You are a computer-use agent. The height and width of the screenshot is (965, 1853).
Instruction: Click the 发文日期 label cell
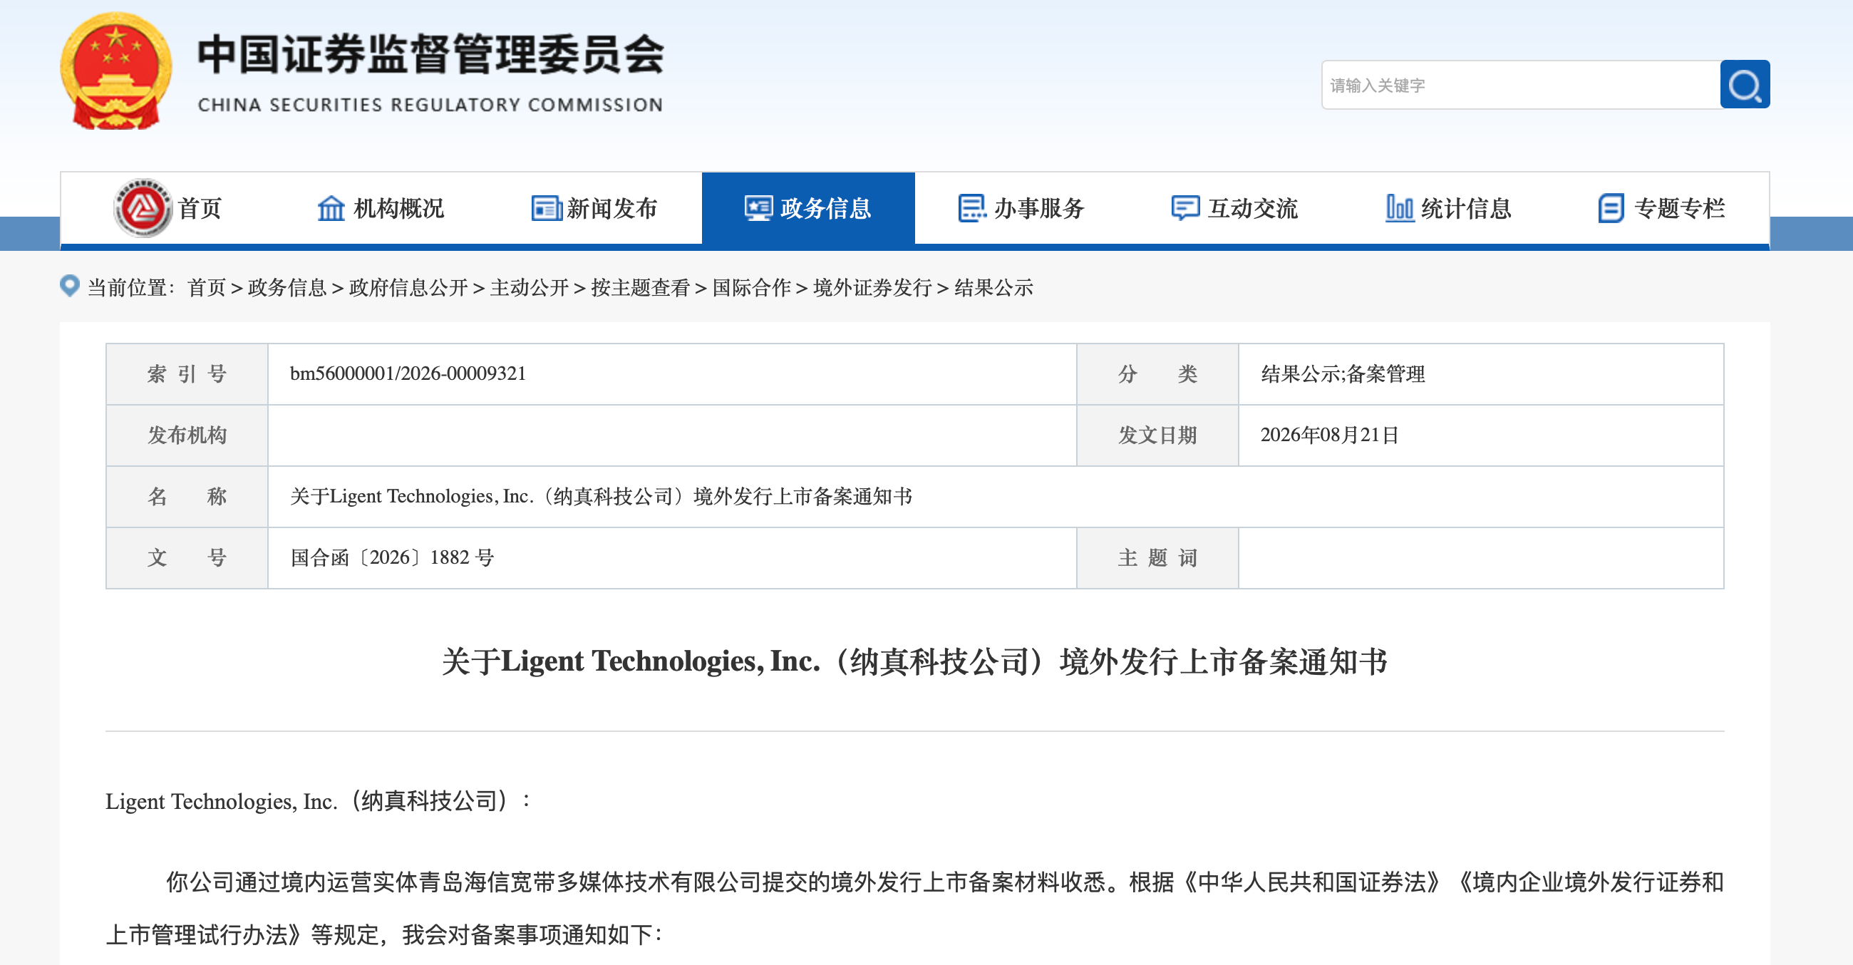tap(1157, 435)
